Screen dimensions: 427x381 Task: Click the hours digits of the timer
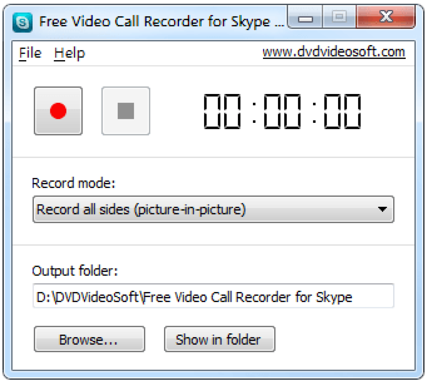222,111
